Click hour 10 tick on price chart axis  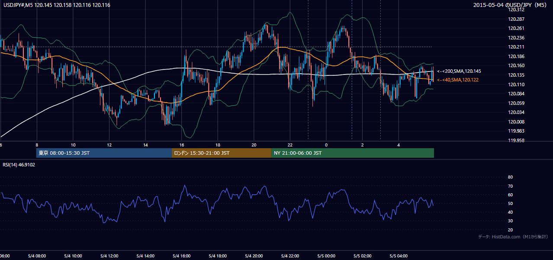(x=73, y=145)
